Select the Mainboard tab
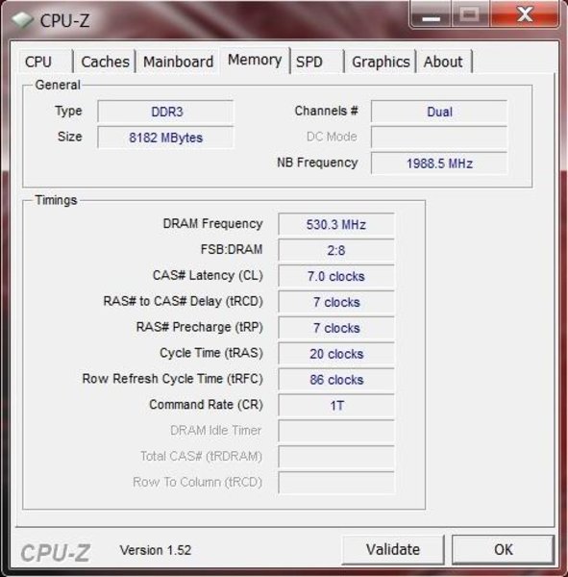Viewport: 568px width, 577px height. coord(178,62)
